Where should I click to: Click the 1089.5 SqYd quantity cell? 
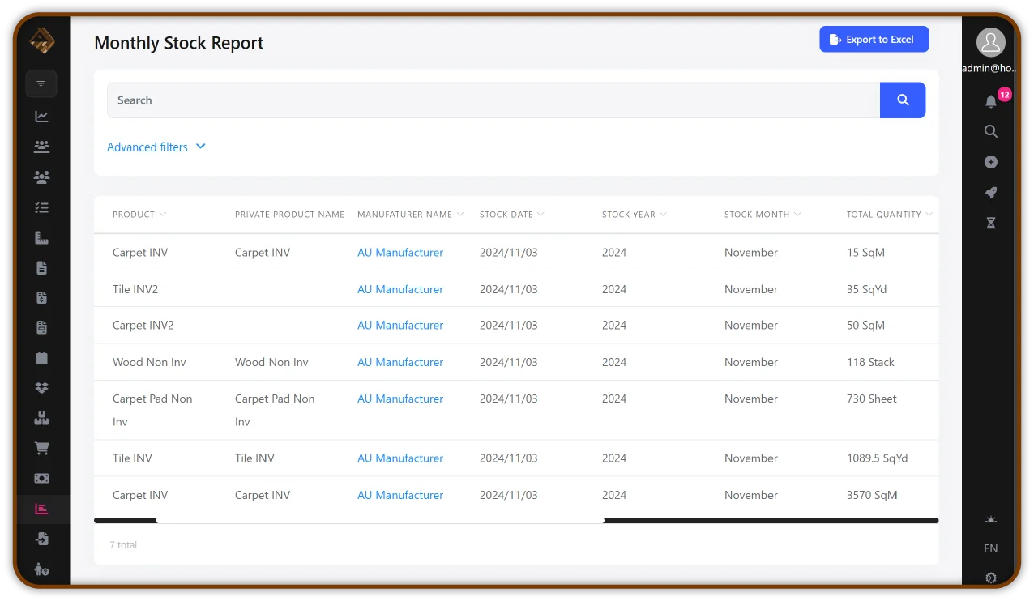[x=877, y=458]
